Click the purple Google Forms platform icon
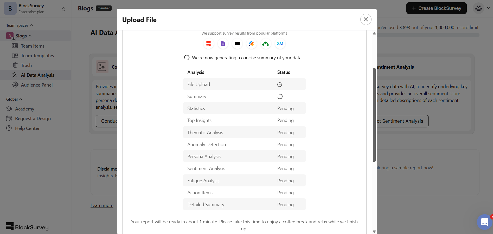This screenshot has width=493, height=234. (x=223, y=44)
